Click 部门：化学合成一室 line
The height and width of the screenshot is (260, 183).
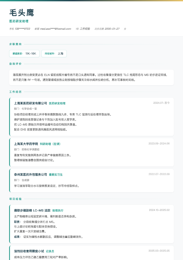25,109
